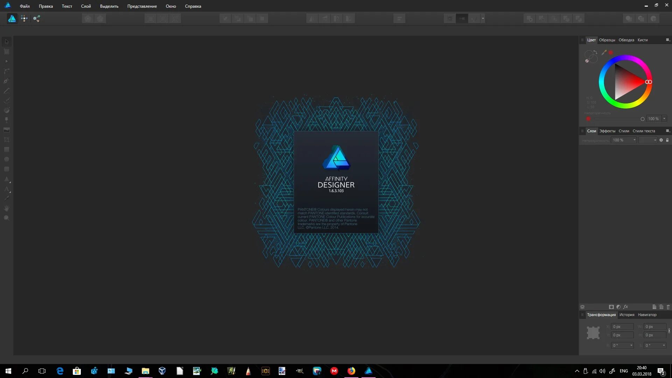Select the Pen tool in the toolbar
Viewport: 672px width, 378px height.
(6, 81)
